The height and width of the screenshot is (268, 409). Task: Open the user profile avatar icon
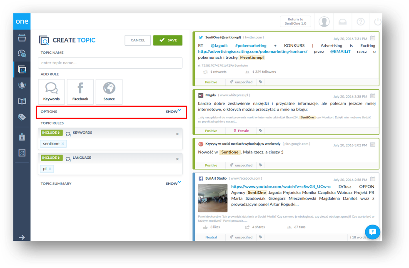tap(324, 22)
